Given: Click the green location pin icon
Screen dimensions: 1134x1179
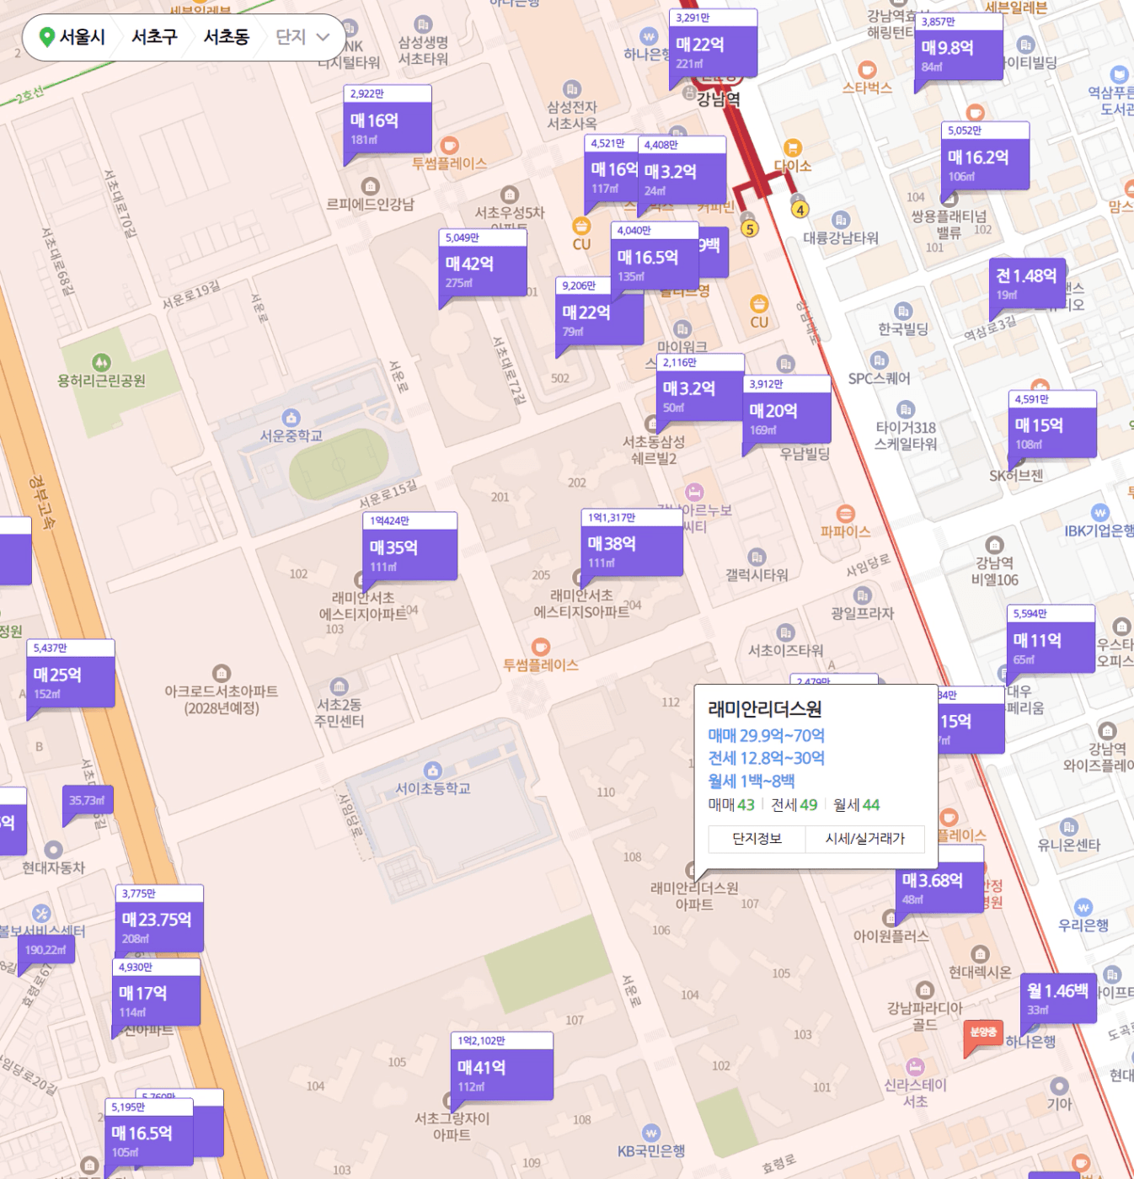Looking at the screenshot, I should point(47,37).
